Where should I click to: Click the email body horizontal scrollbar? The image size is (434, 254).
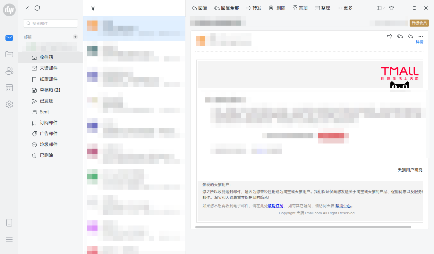(x=303, y=227)
